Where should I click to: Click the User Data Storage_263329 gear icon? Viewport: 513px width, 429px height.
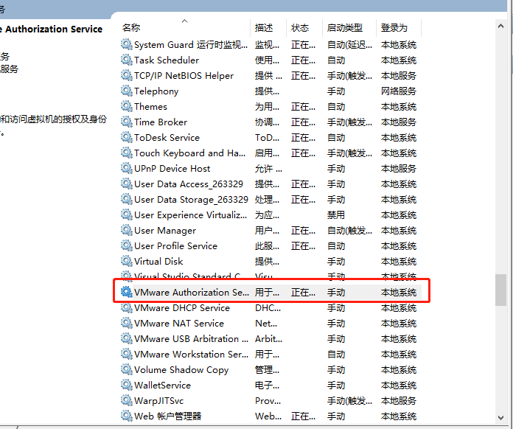126,199
